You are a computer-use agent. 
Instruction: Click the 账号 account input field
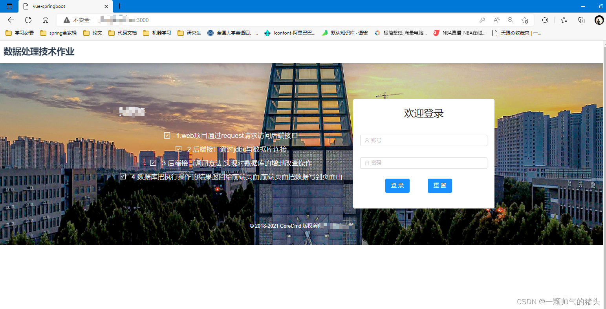point(423,140)
